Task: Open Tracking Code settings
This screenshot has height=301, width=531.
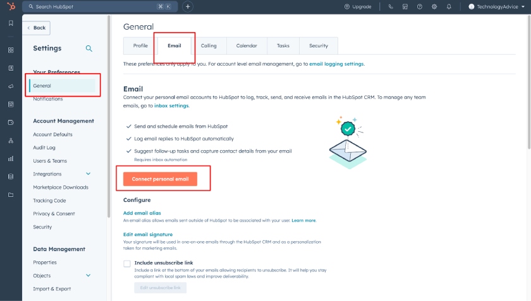Action: pos(49,201)
